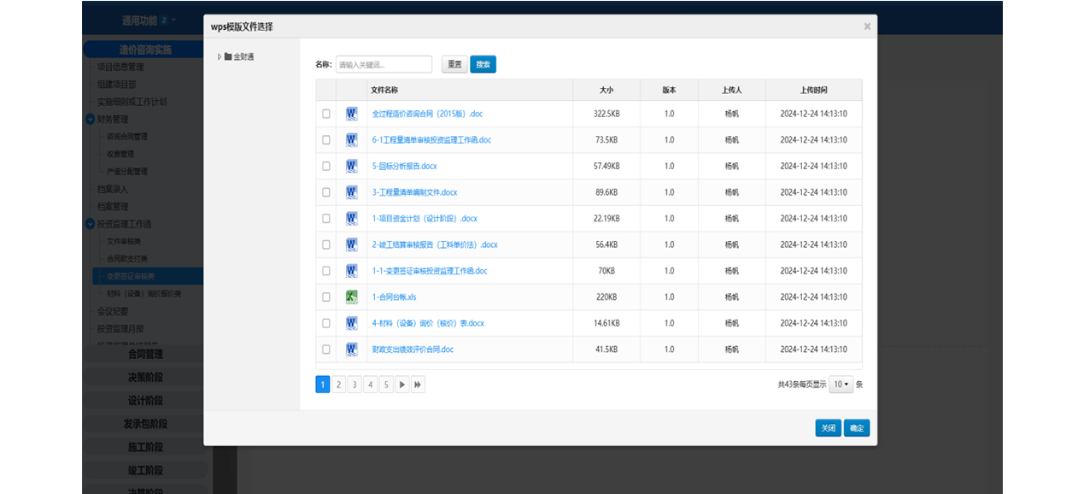
Task: Confirm selection with the 确定 button
Action: tap(856, 428)
